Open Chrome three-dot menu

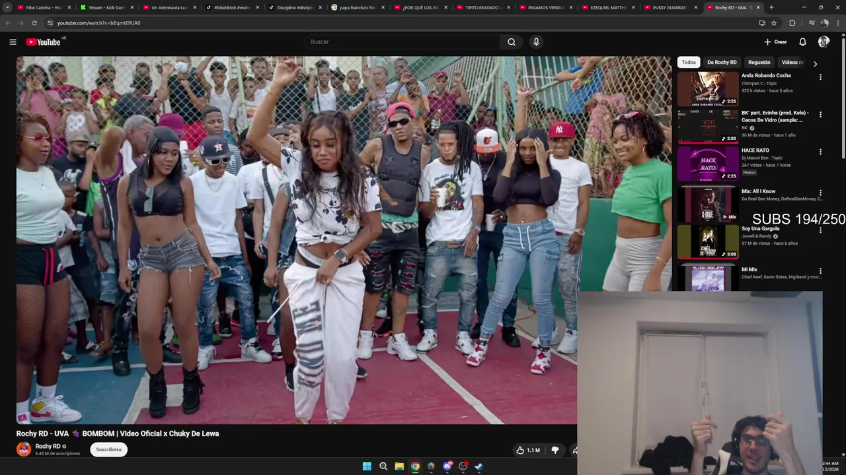coord(837,22)
